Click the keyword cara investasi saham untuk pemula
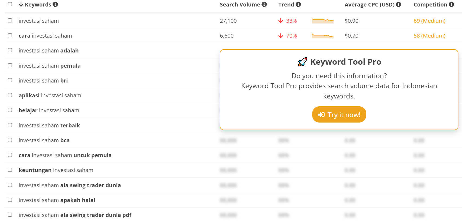 coord(65,155)
